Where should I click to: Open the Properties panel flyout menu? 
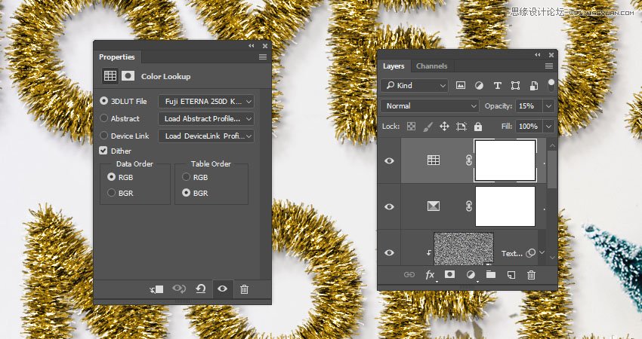pyautogui.click(x=263, y=57)
